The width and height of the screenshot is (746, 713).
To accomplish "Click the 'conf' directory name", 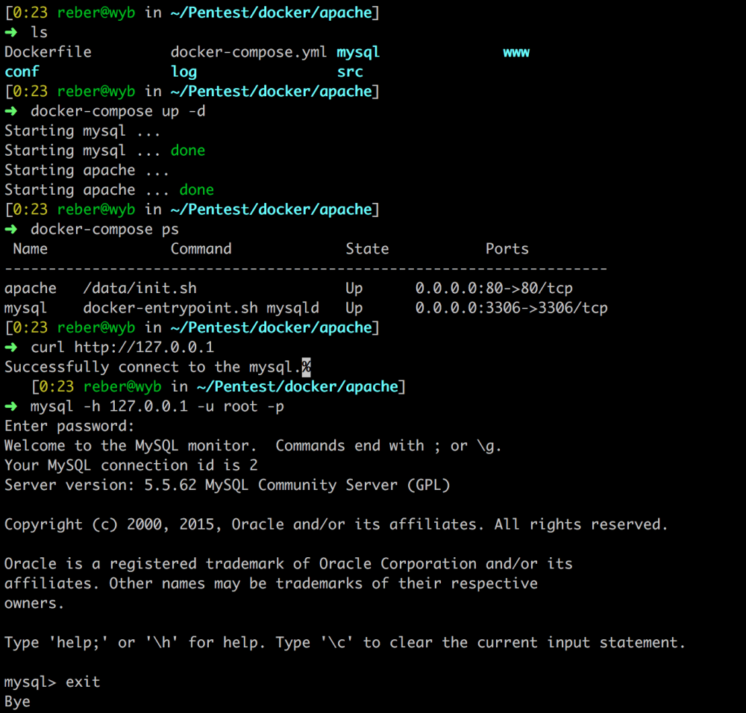I will [22, 72].
